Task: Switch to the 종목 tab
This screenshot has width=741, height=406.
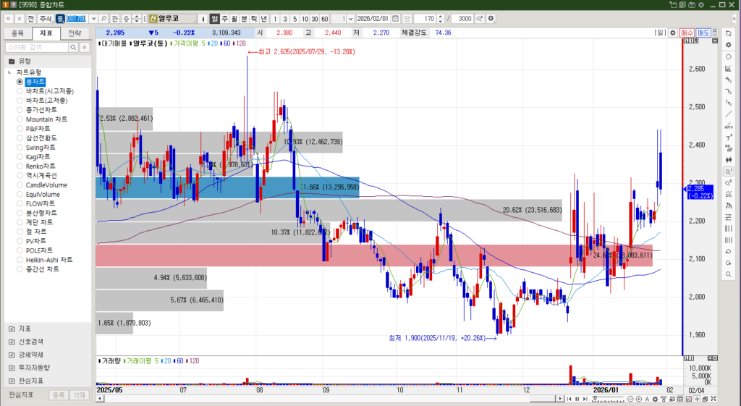Action: click(x=18, y=33)
